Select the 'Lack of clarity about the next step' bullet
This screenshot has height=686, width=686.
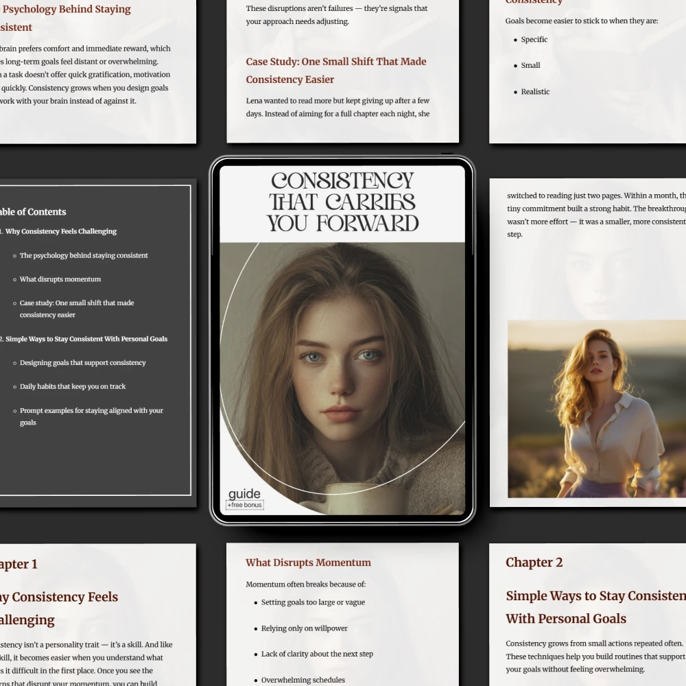point(317,654)
